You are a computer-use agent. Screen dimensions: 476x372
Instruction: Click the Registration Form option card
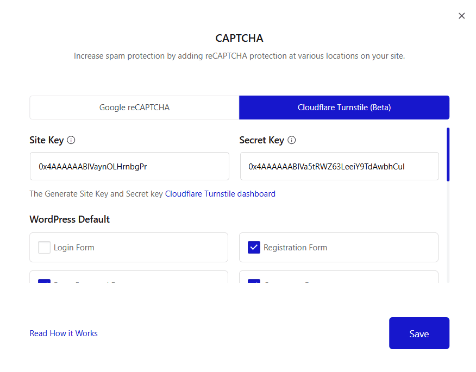(x=339, y=247)
